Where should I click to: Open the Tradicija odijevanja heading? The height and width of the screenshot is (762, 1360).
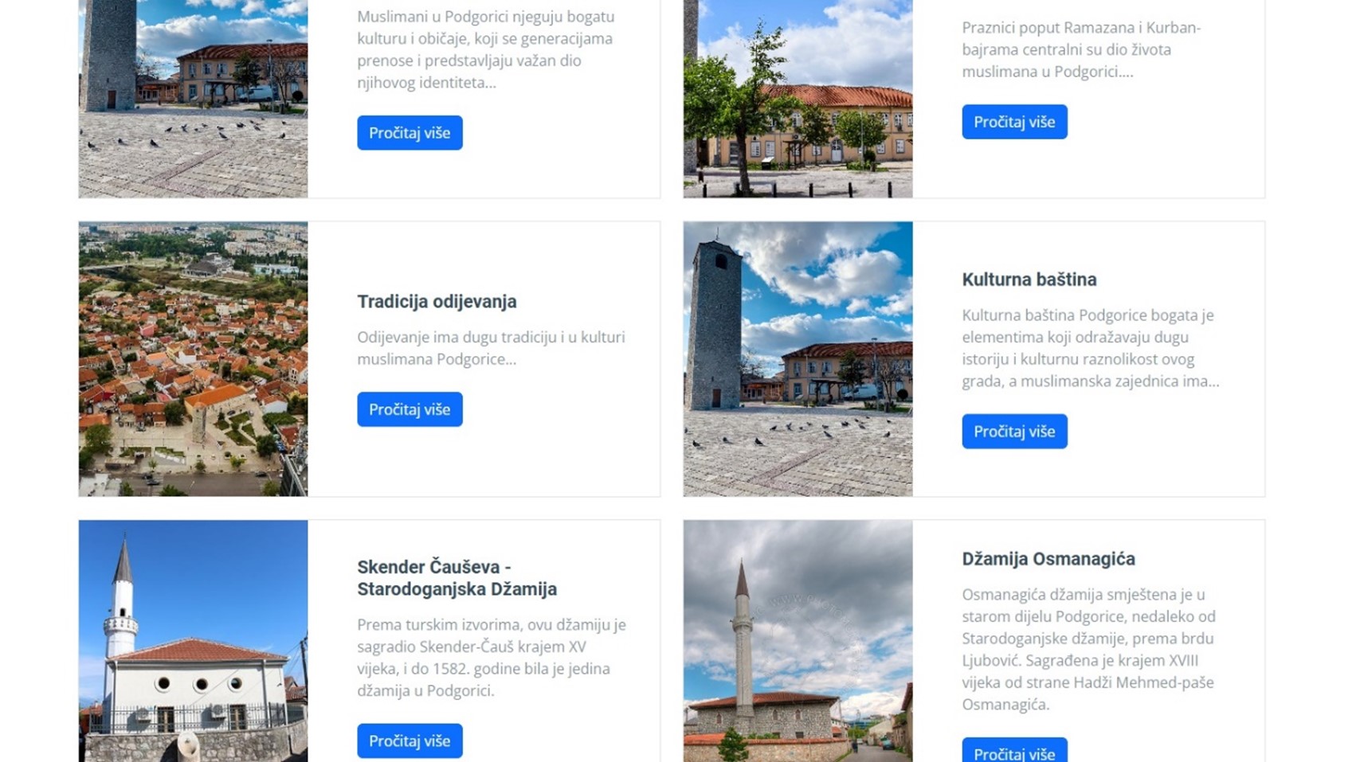click(x=437, y=302)
